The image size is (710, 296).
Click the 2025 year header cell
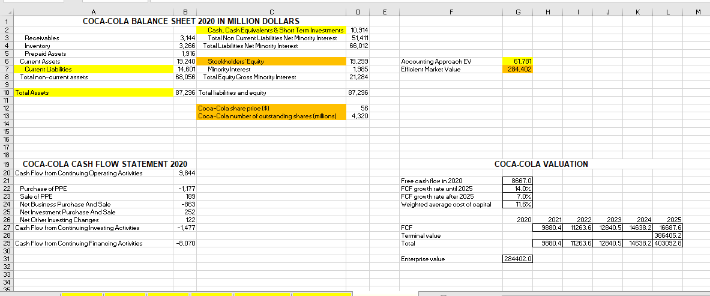click(x=669, y=220)
